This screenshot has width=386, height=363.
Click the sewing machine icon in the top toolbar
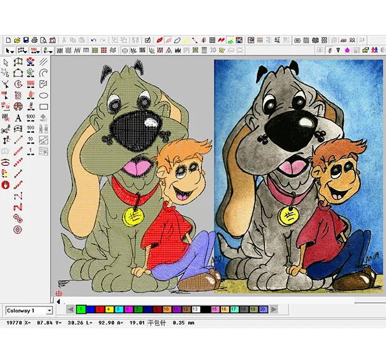pyautogui.click(x=52, y=40)
